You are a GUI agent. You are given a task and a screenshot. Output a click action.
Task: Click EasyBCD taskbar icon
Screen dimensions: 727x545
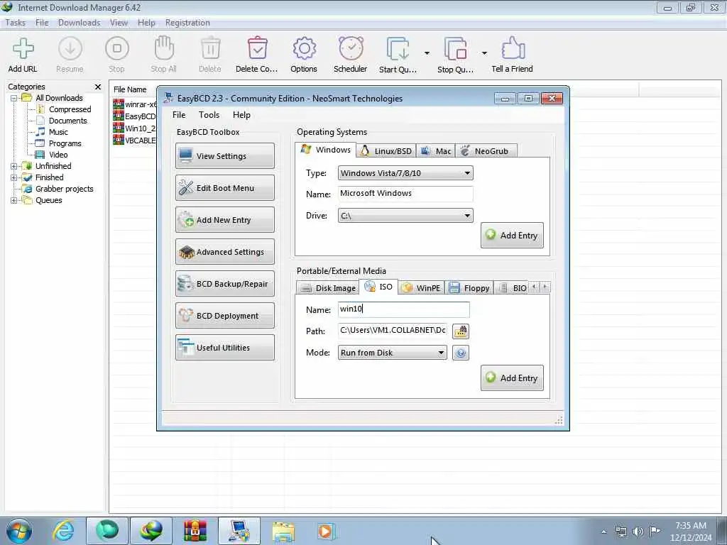pyautogui.click(x=239, y=531)
